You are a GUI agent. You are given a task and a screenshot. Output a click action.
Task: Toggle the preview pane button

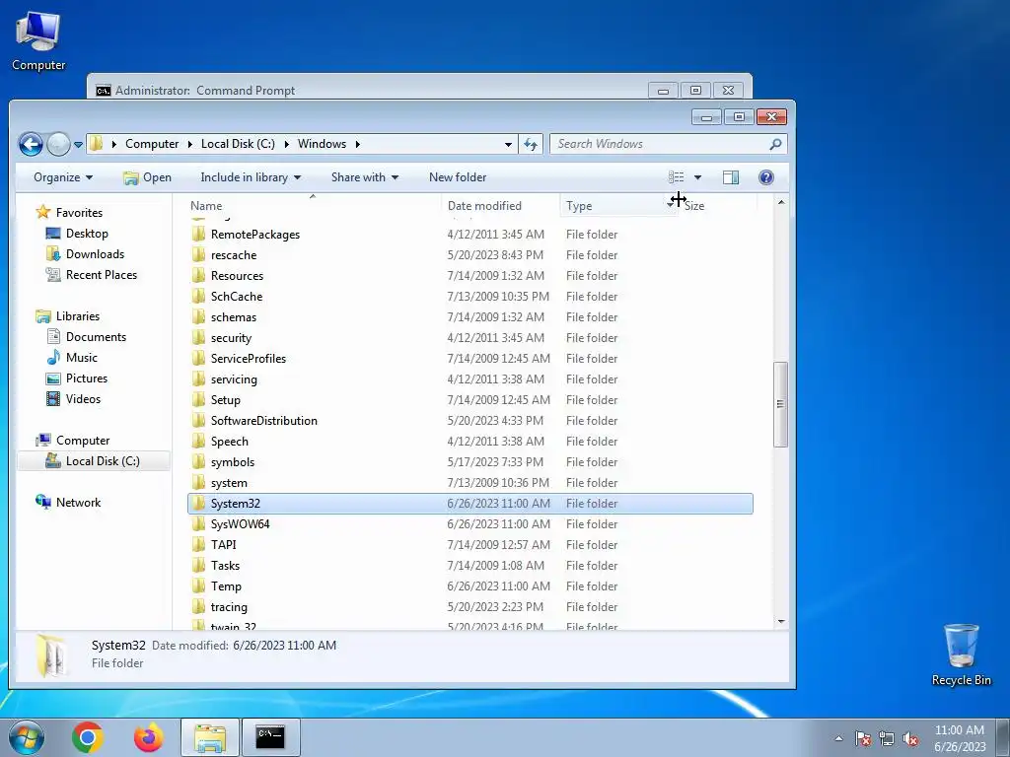point(731,177)
